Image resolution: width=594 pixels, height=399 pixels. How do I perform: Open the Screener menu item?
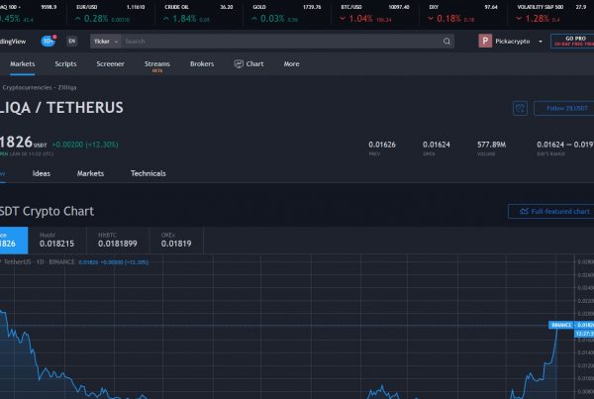[110, 64]
